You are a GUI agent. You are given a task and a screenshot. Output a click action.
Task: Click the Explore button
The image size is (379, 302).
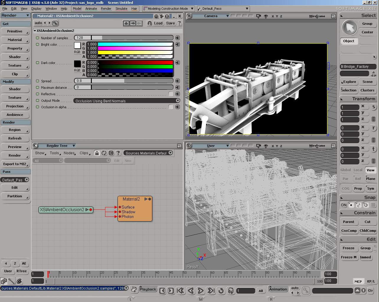click(x=349, y=82)
